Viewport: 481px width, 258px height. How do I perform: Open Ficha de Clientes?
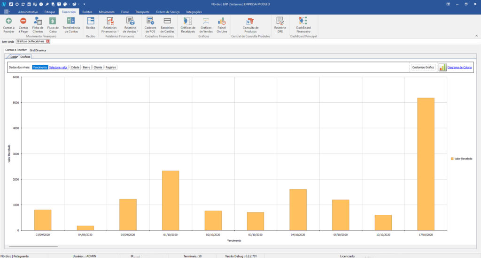[38, 24]
